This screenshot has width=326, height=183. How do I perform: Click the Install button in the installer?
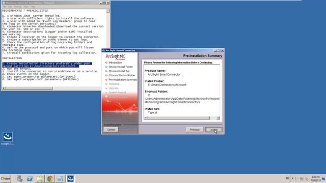(x=213, y=130)
